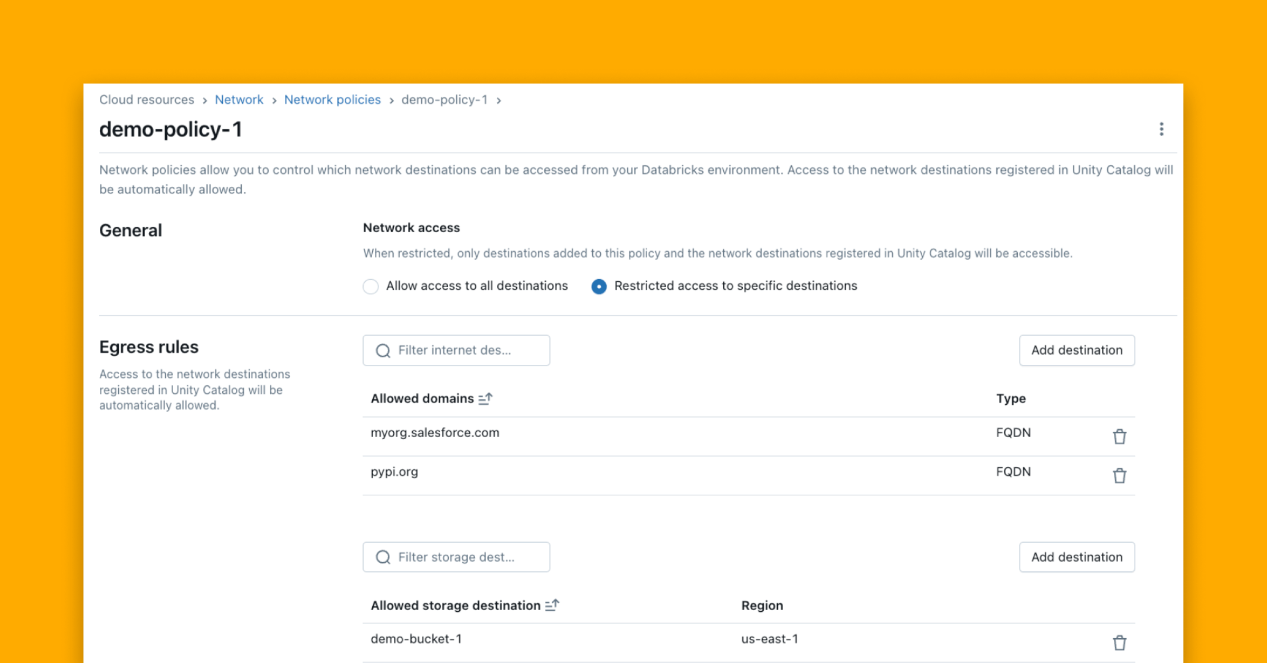This screenshot has width=1267, height=663.
Task: Focus the Filter storage destinations field
Action: (x=465, y=557)
